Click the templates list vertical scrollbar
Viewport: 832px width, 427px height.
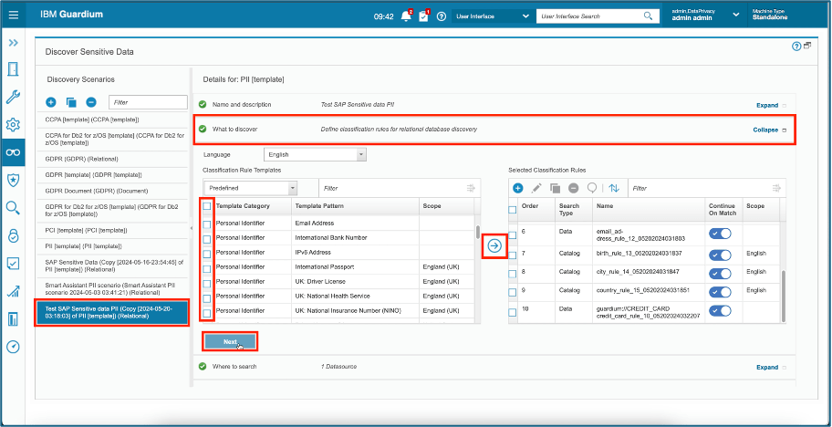477,233
